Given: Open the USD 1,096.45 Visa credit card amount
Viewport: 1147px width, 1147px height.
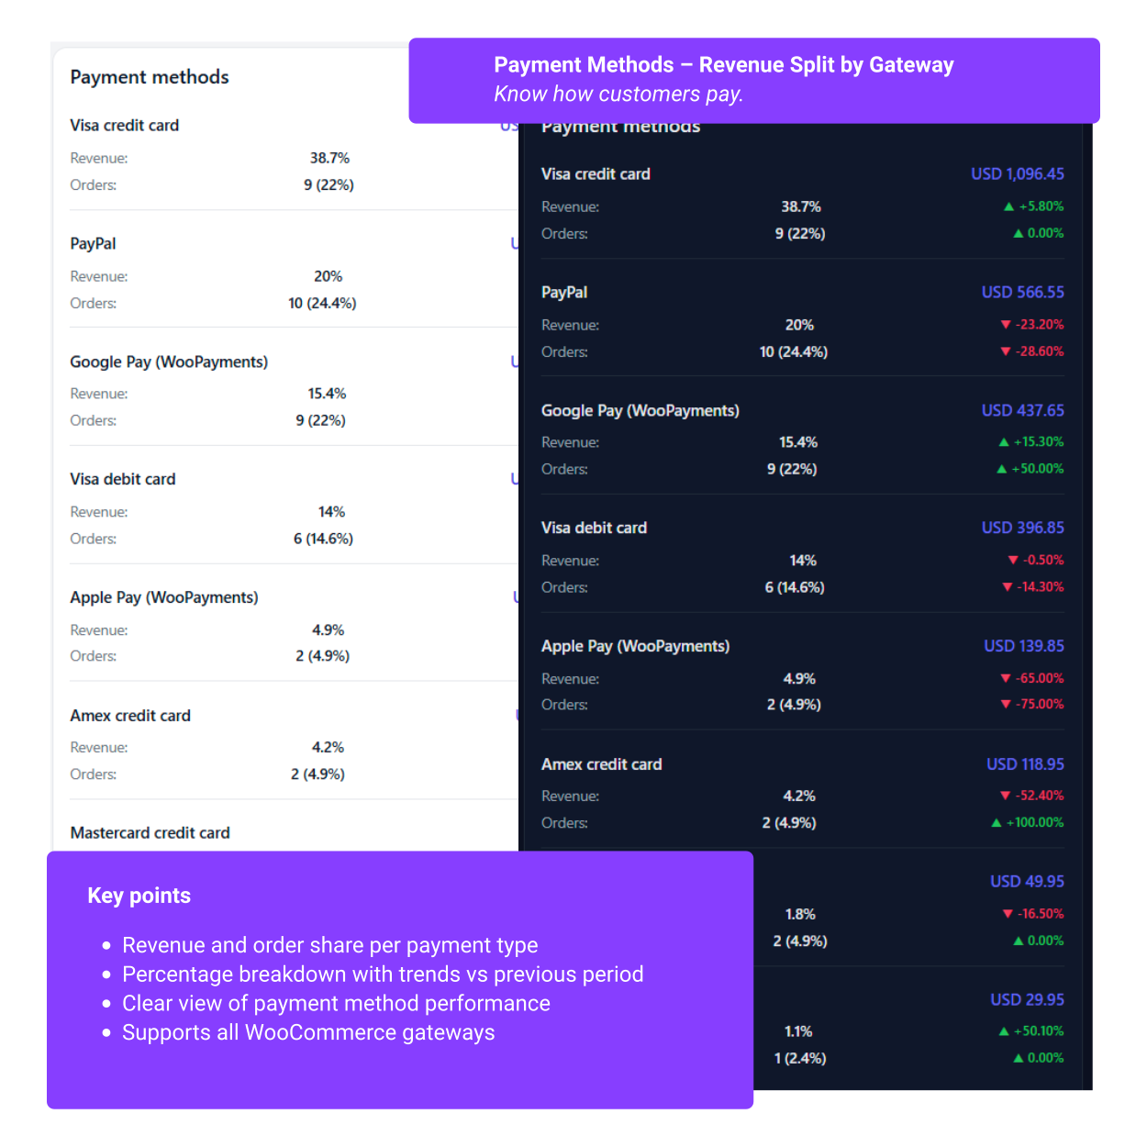Looking at the screenshot, I should click(1018, 174).
